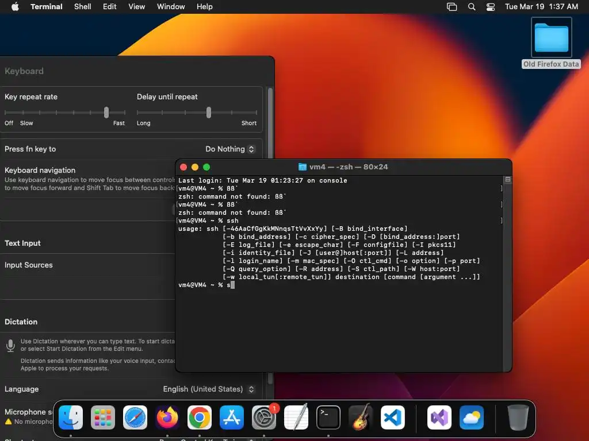Viewport: 589px width, 441px height.
Task: Open System Settings from the Dock
Action: click(x=263, y=417)
